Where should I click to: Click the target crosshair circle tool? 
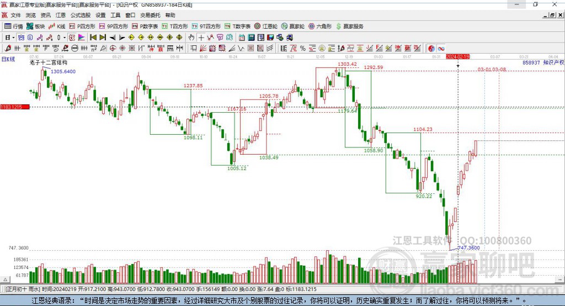pyautogui.click(x=113, y=49)
